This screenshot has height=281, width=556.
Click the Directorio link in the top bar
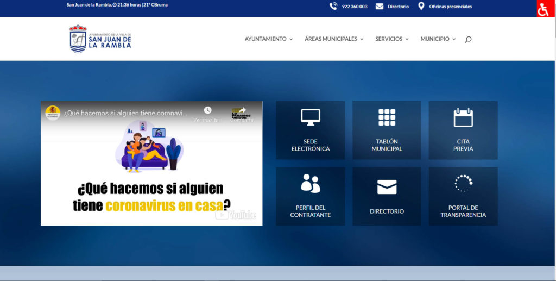pos(398,7)
